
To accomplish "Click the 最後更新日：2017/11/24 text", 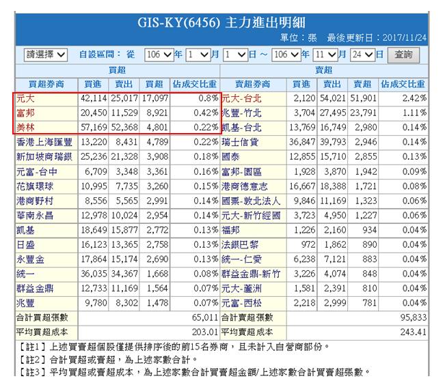I will [377, 38].
